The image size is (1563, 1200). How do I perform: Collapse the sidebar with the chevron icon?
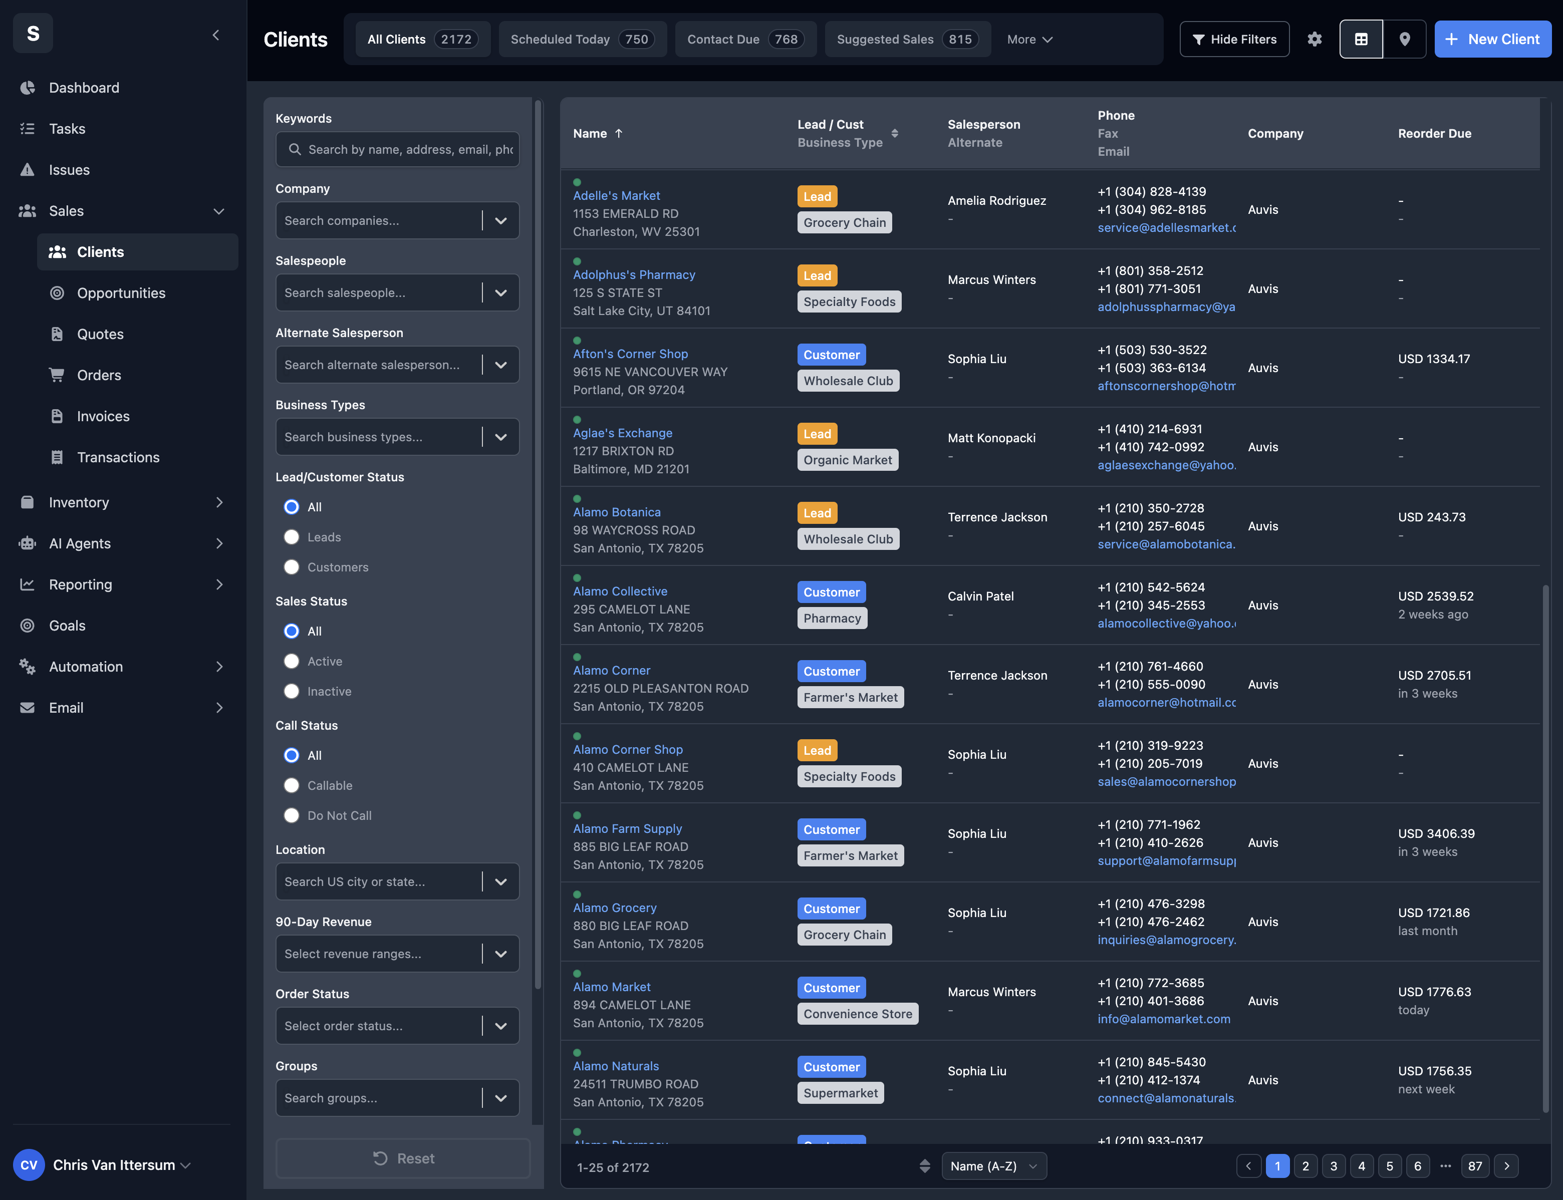[x=216, y=35]
